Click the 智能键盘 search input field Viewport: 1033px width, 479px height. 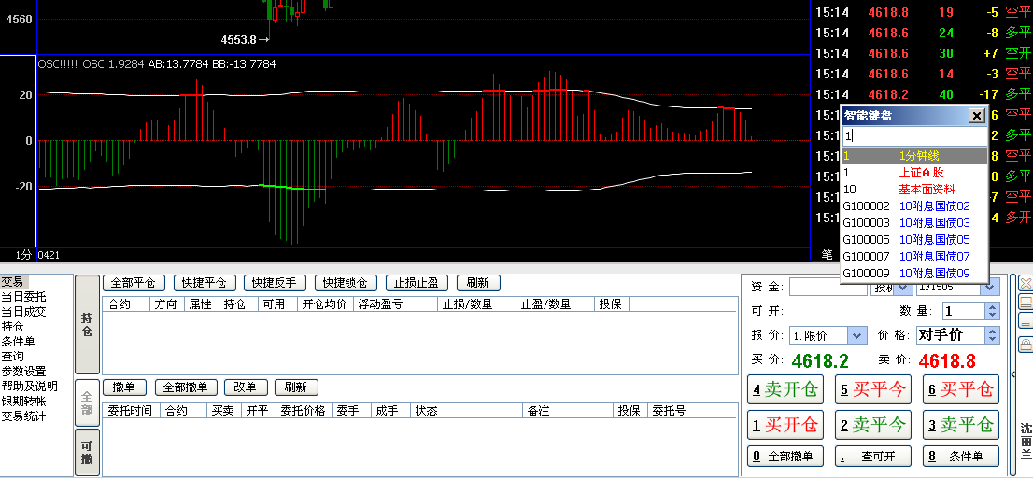[913, 135]
